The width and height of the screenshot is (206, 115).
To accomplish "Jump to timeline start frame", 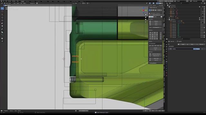I will pos(80,111).
